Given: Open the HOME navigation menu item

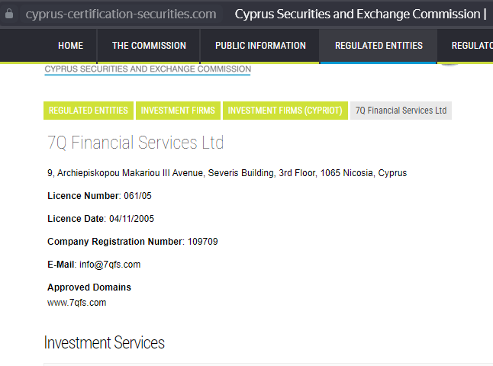Looking at the screenshot, I should [70, 46].
